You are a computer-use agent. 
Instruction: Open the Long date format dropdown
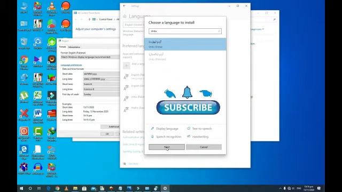pyautogui.click(x=102, y=79)
